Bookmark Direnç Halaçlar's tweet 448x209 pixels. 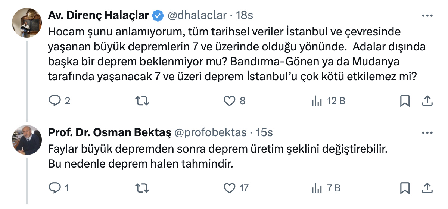(x=405, y=101)
